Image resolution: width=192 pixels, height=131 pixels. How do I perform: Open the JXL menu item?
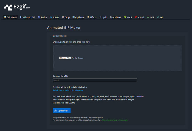point(160,17)
